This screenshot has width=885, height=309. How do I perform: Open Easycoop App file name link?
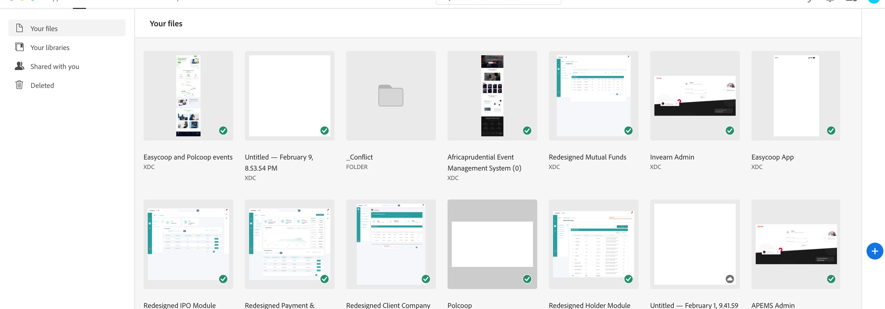(x=772, y=157)
